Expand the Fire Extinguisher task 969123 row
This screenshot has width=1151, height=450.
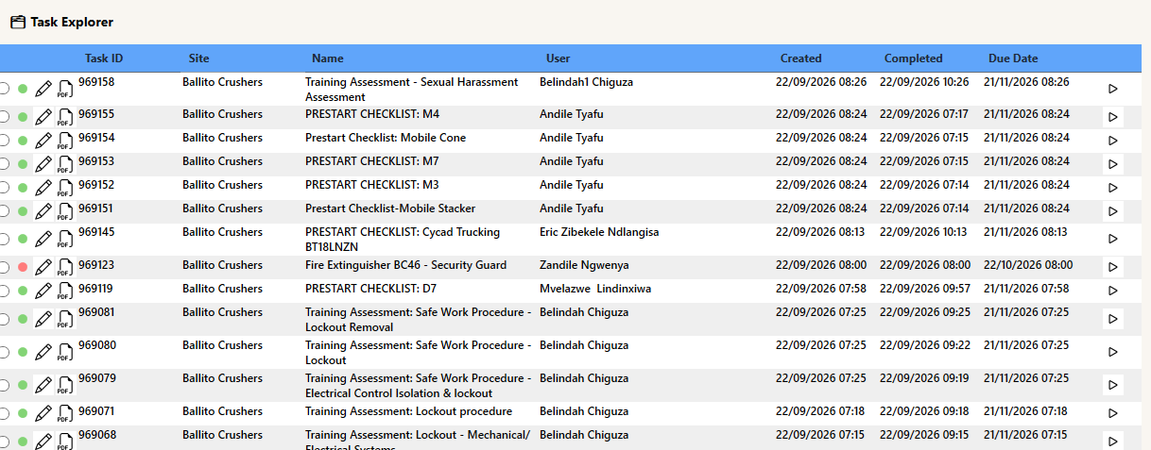[1112, 267]
